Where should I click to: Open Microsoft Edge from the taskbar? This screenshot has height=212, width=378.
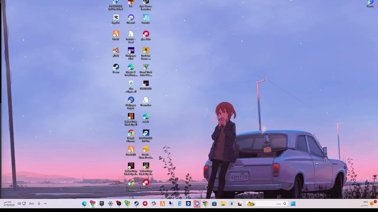[84, 203]
